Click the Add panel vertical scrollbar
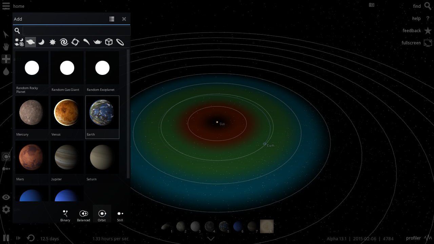 pos(128,114)
